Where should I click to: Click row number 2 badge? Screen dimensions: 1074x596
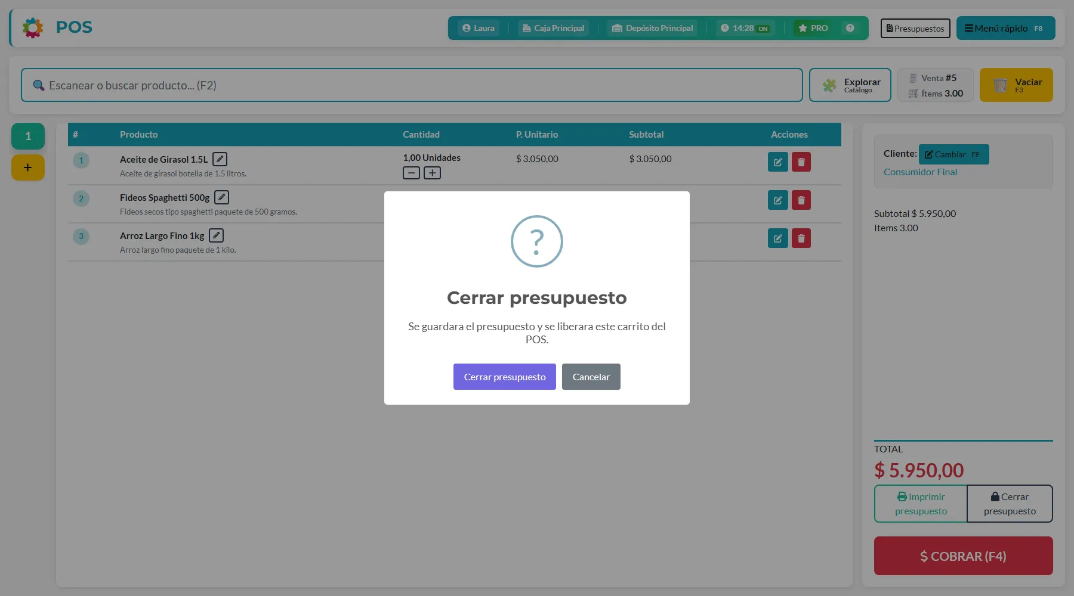(x=81, y=198)
